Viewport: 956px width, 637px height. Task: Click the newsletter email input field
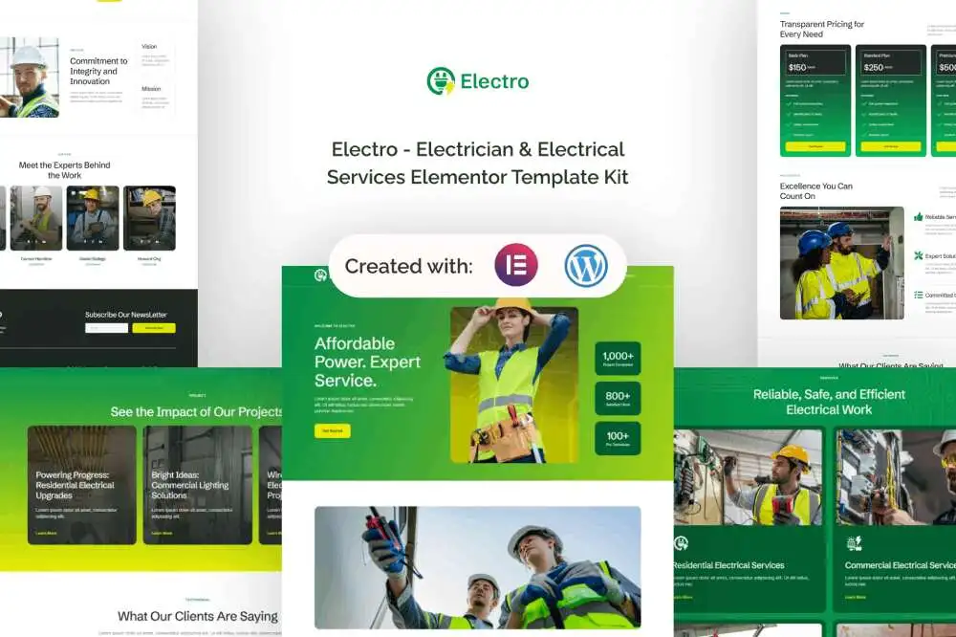(x=106, y=328)
